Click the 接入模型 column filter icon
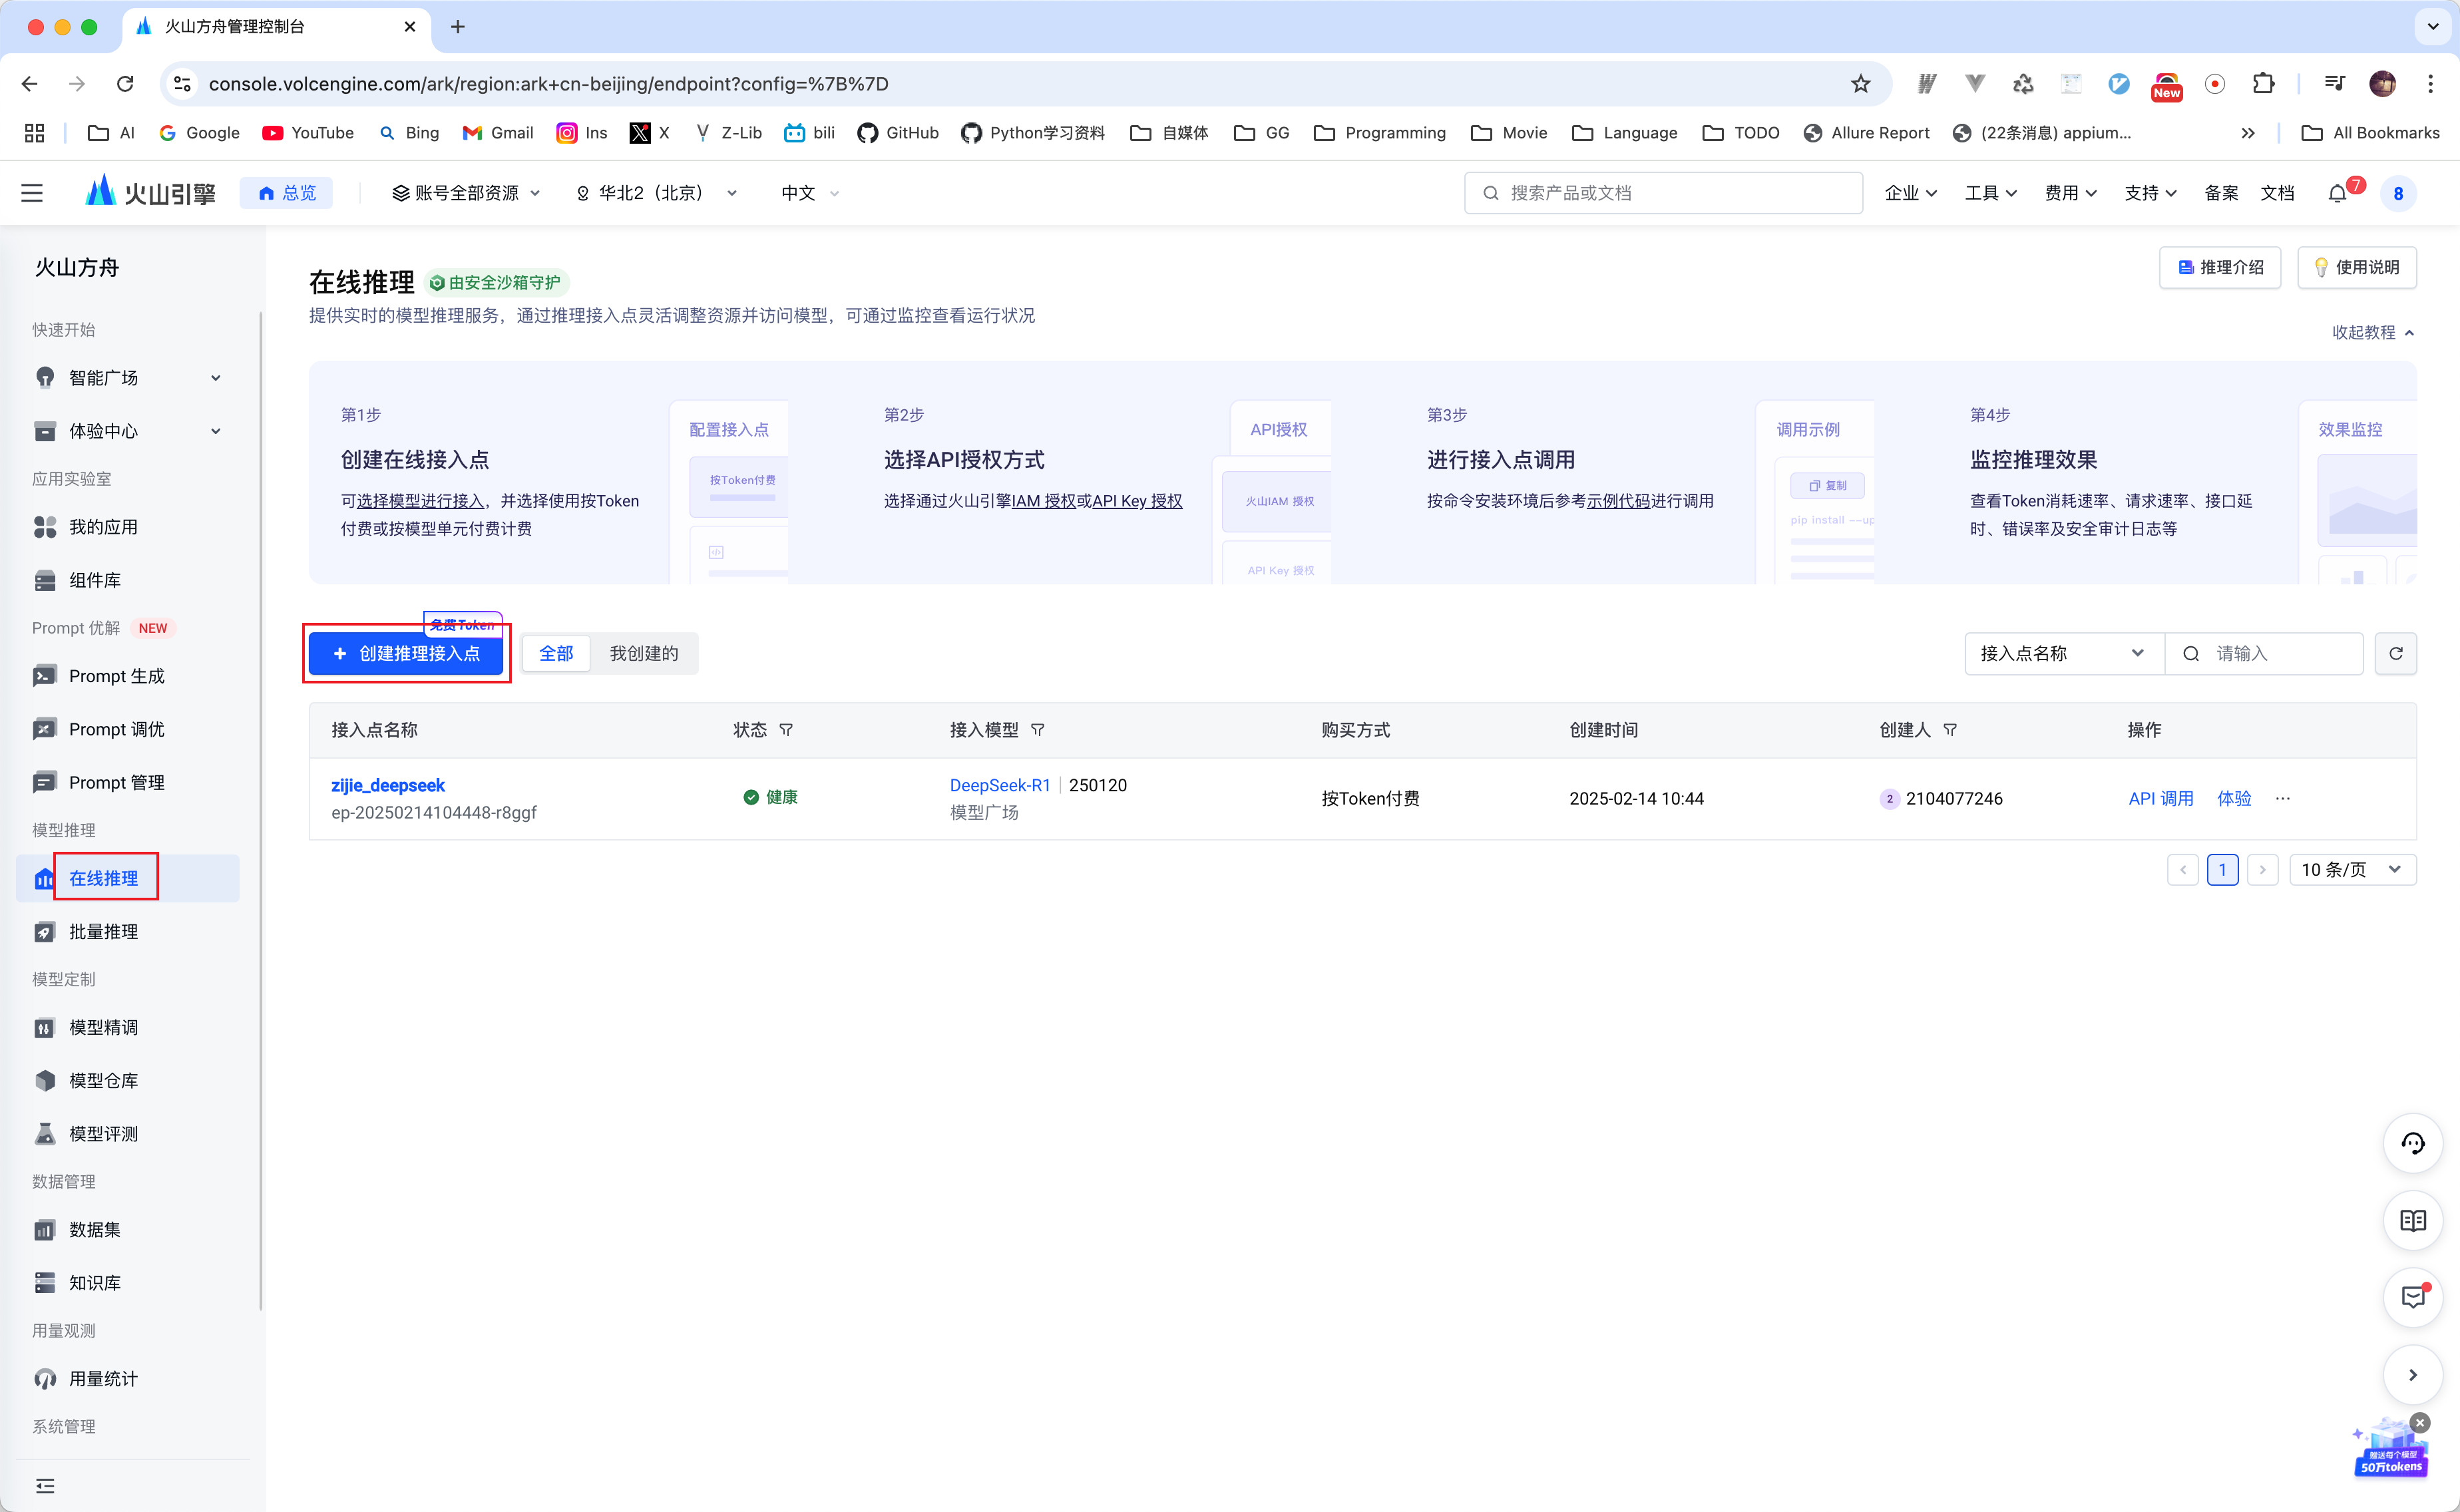Image resolution: width=2460 pixels, height=1512 pixels. [x=1038, y=730]
